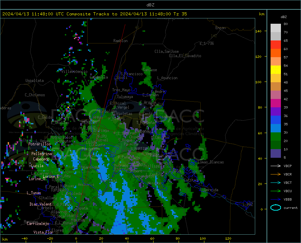301x243 pixels.
Task: Click the Cabecedo station label
Action: [41, 159]
